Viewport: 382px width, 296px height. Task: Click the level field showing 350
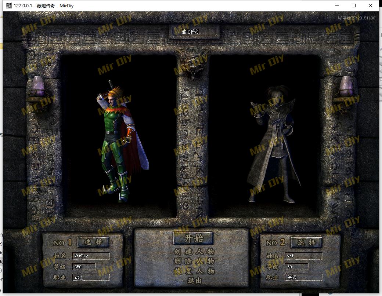coord(84,267)
